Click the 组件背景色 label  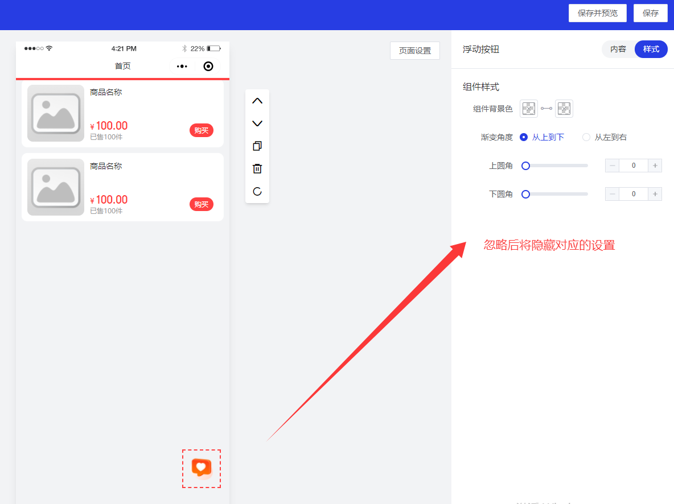point(492,109)
